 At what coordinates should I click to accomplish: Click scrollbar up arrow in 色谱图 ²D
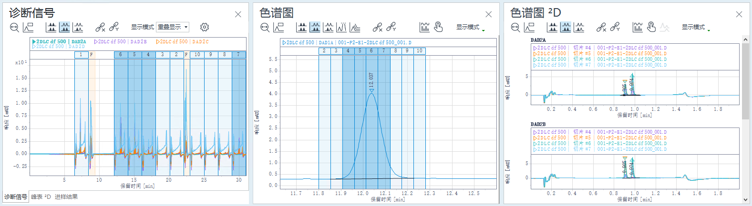[746, 39]
